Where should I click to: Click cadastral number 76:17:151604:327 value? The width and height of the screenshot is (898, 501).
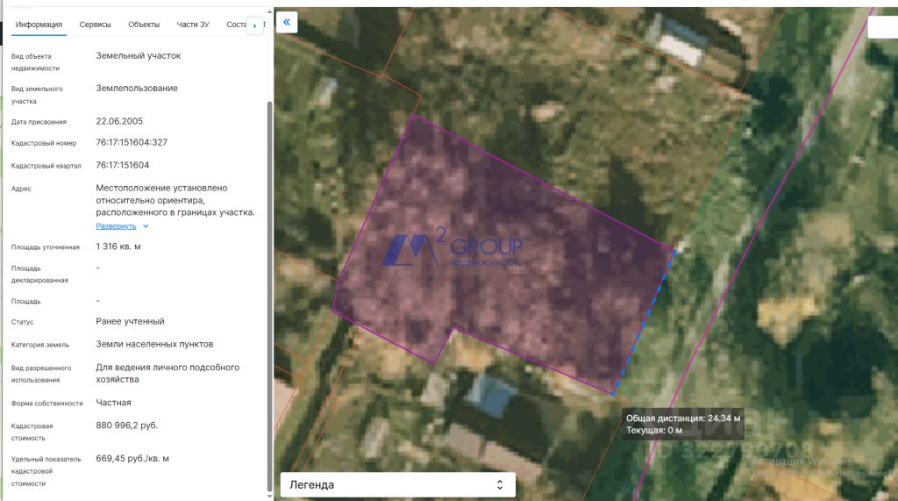pos(132,142)
